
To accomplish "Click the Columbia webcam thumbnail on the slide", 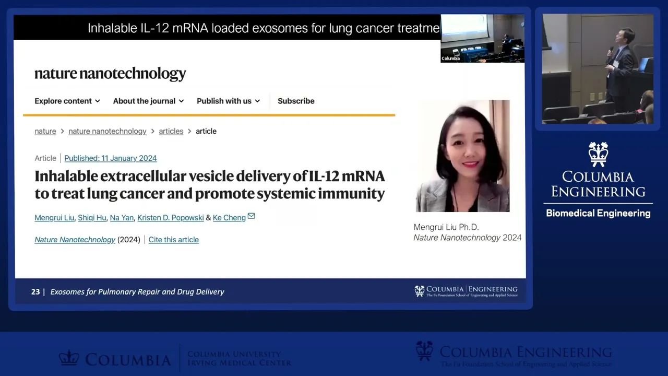I will coord(482,38).
